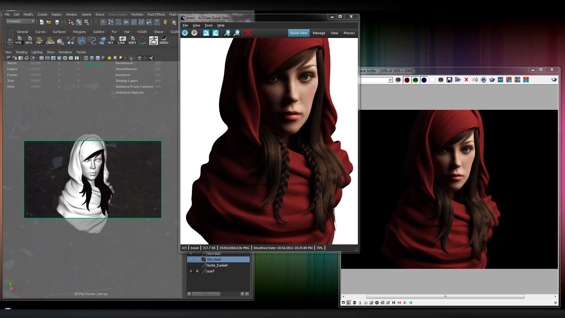Show pixel info with the red 'i' icon
This screenshot has width=565, height=318.
[x=360, y=303]
